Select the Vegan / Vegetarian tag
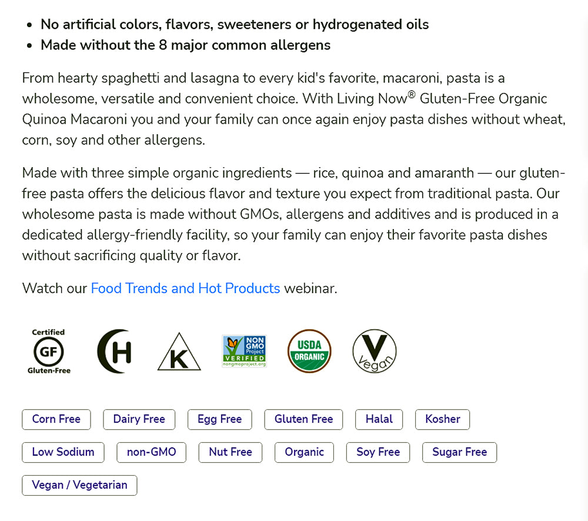The height and width of the screenshot is (521, 588). click(79, 485)
